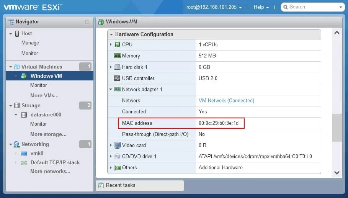This screenshot has height=198, width=348.
Task: Select Windows-VM in the Navigator tree
Action: 46,76
